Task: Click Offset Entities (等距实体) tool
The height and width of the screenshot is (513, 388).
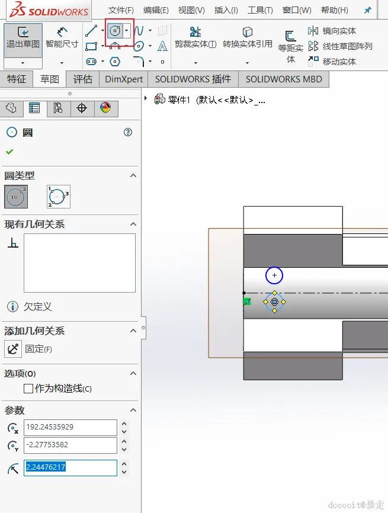Action: pos(290,46)
